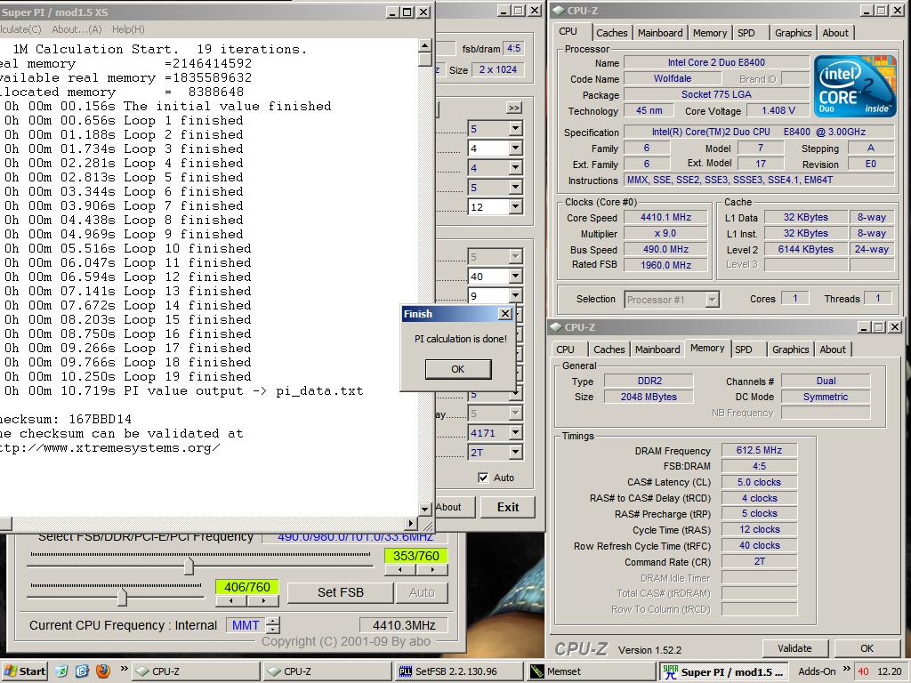This screenshot has height=683, width=911.
Task: Open the About...(A) menu in Super PI
Action: click(77, 29)
